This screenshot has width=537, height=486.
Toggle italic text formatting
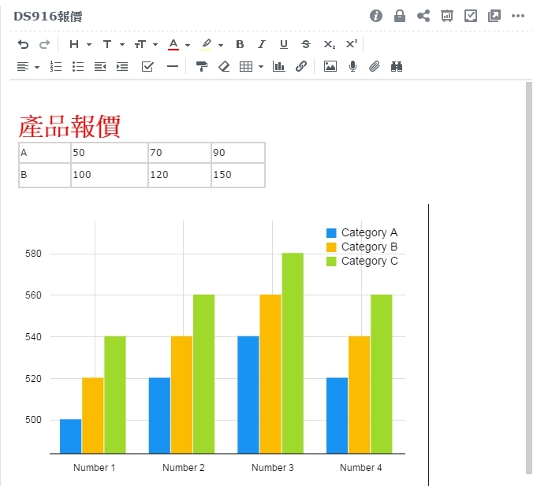[x=262, y=45]
